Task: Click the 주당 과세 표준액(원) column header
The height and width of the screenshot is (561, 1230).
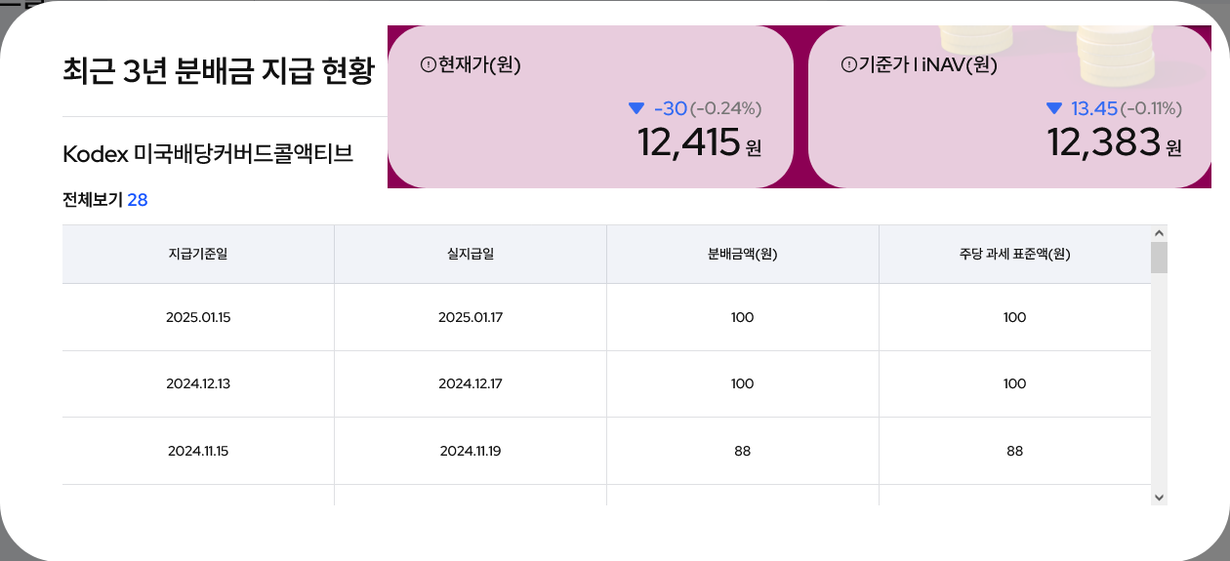Action: pos(1015,255)
